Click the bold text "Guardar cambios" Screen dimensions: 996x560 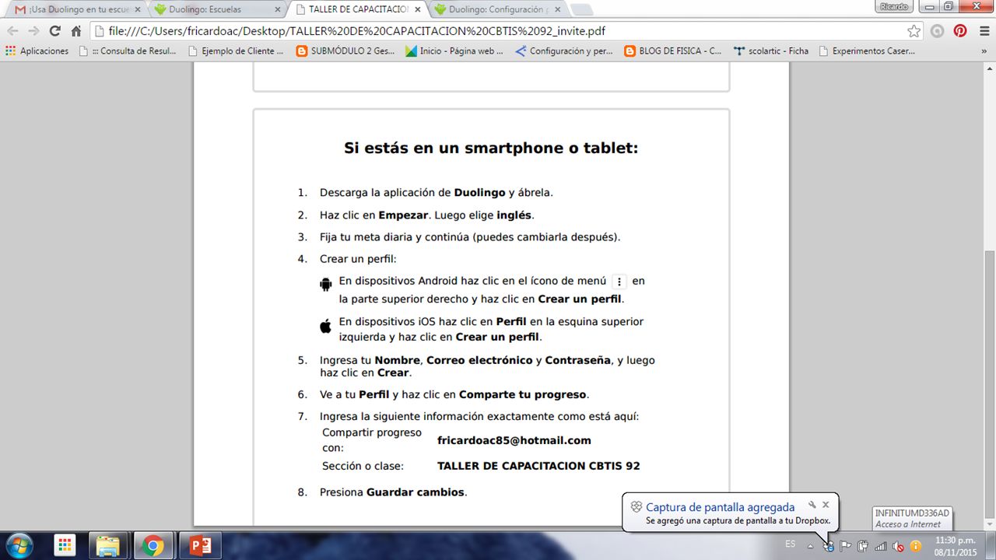pos(416,492)
